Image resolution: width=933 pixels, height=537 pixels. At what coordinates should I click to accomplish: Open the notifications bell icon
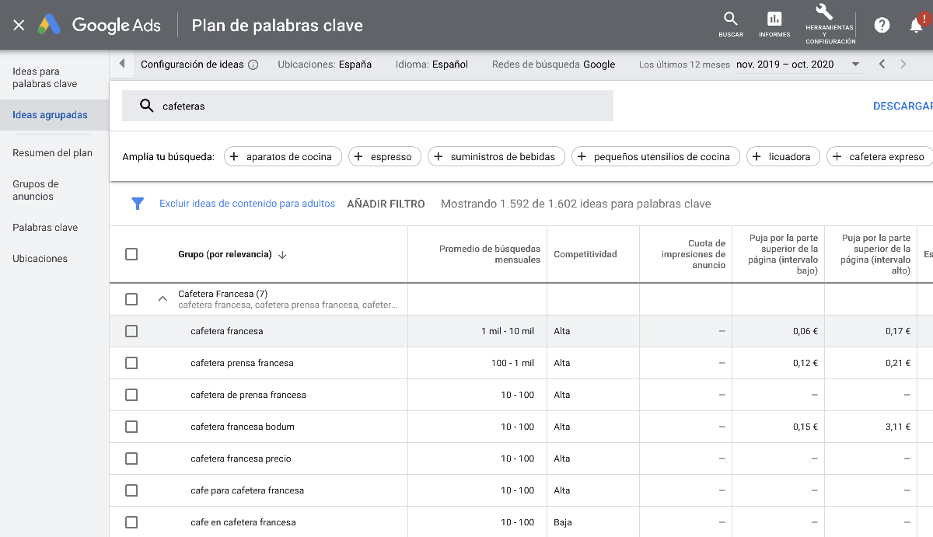(x=916, y=26)
